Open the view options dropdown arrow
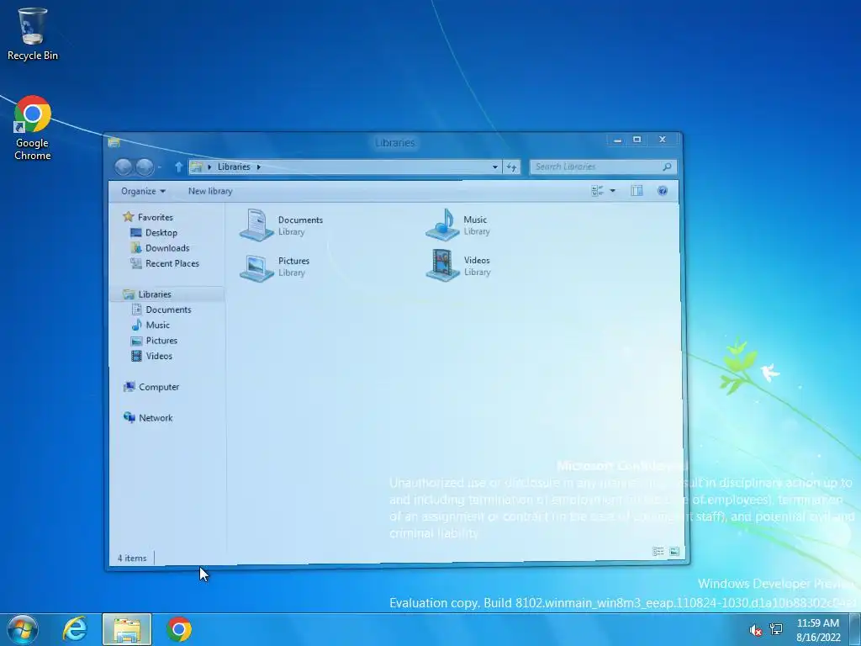861x646 pixels. (x=612, y=191)
